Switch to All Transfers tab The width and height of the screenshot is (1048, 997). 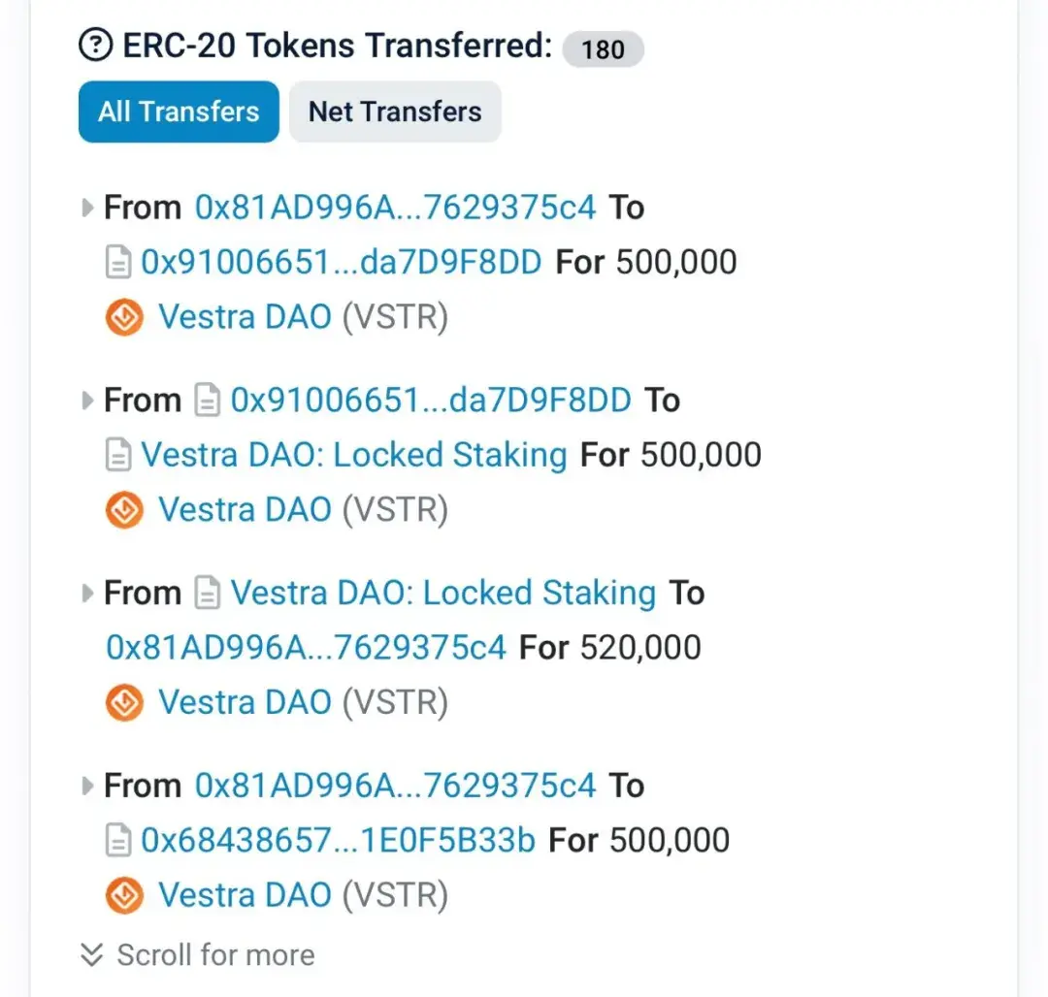[x=179, y=112]
